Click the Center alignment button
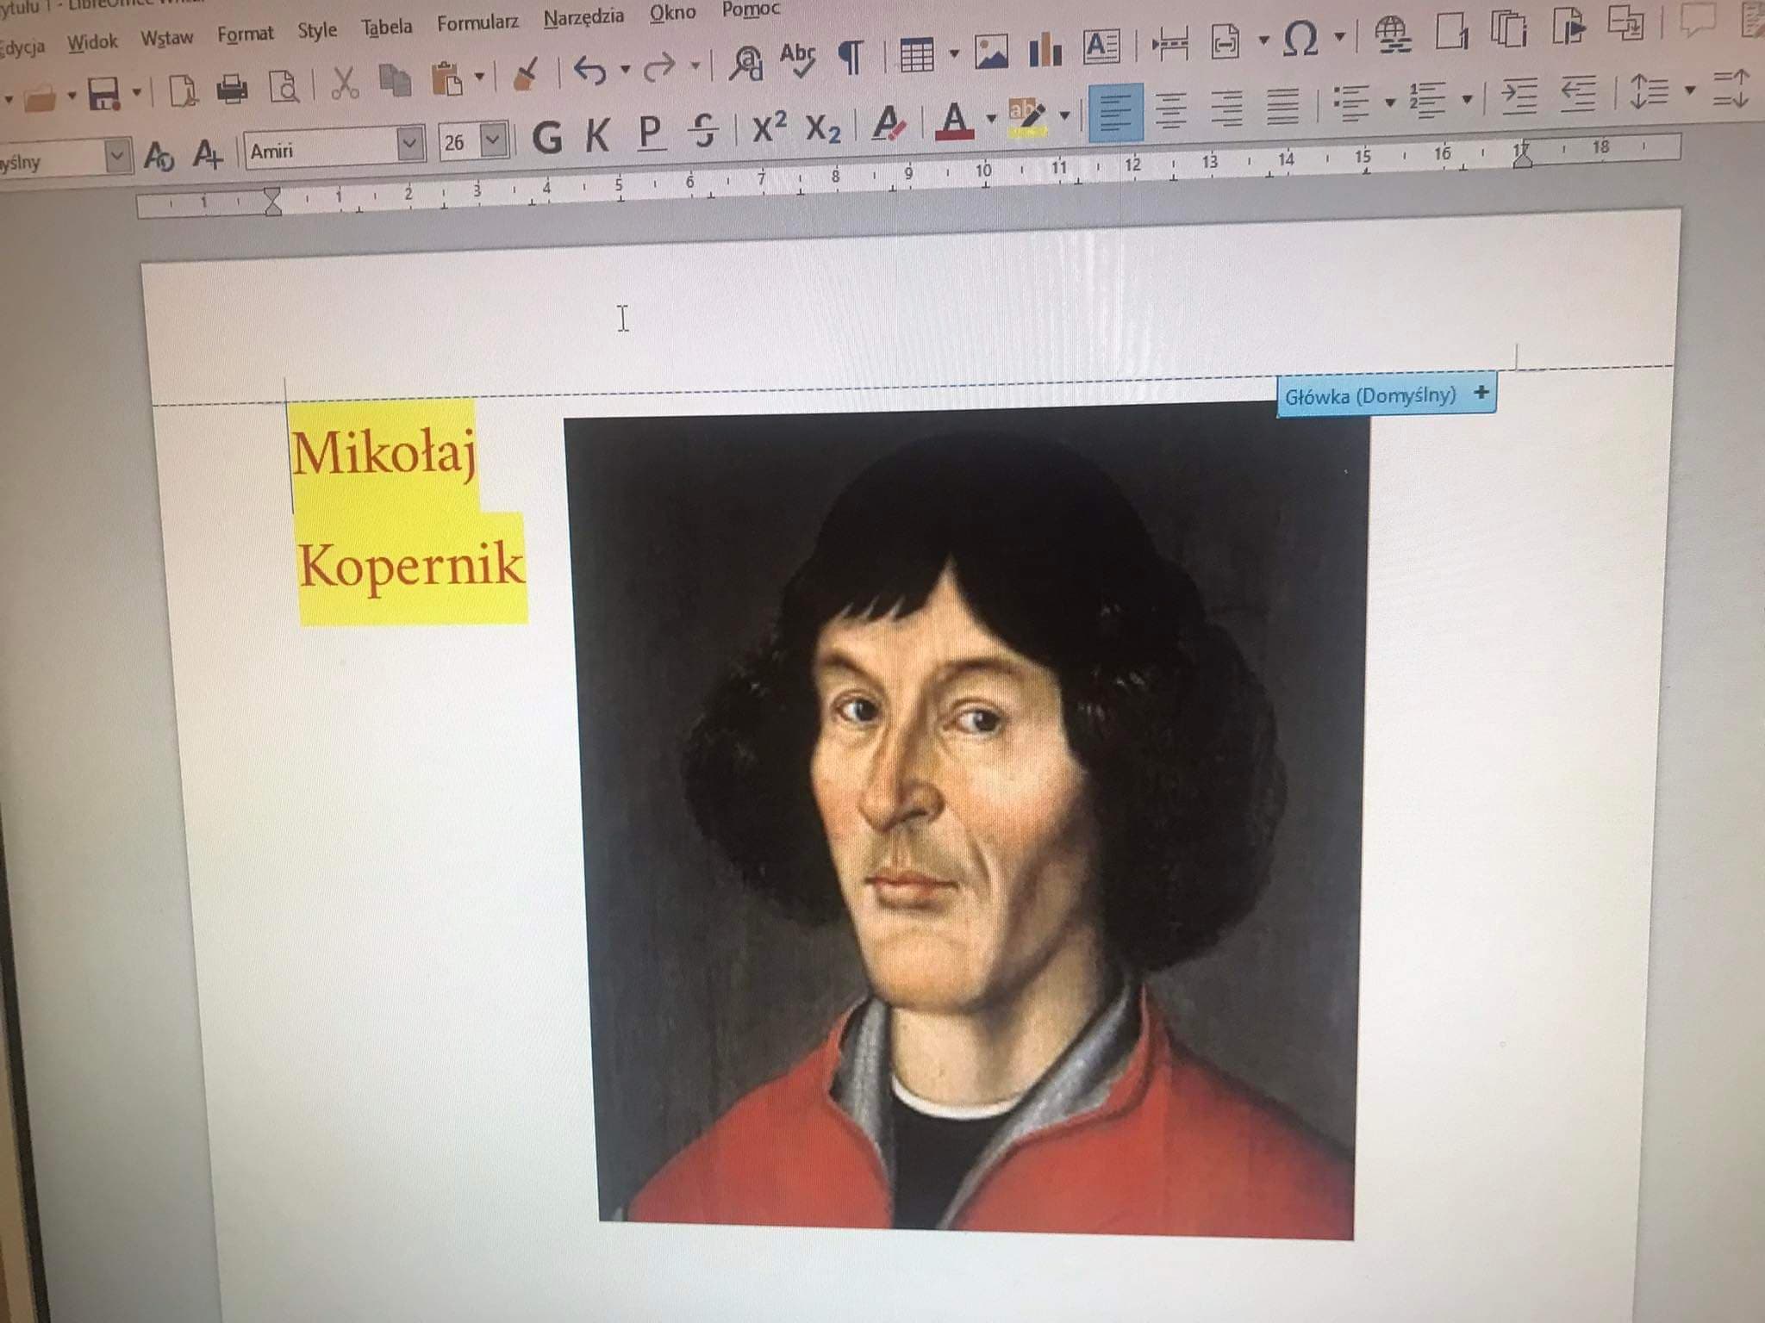This screenshot has height=1323, width=1765. click(1170, 111)
